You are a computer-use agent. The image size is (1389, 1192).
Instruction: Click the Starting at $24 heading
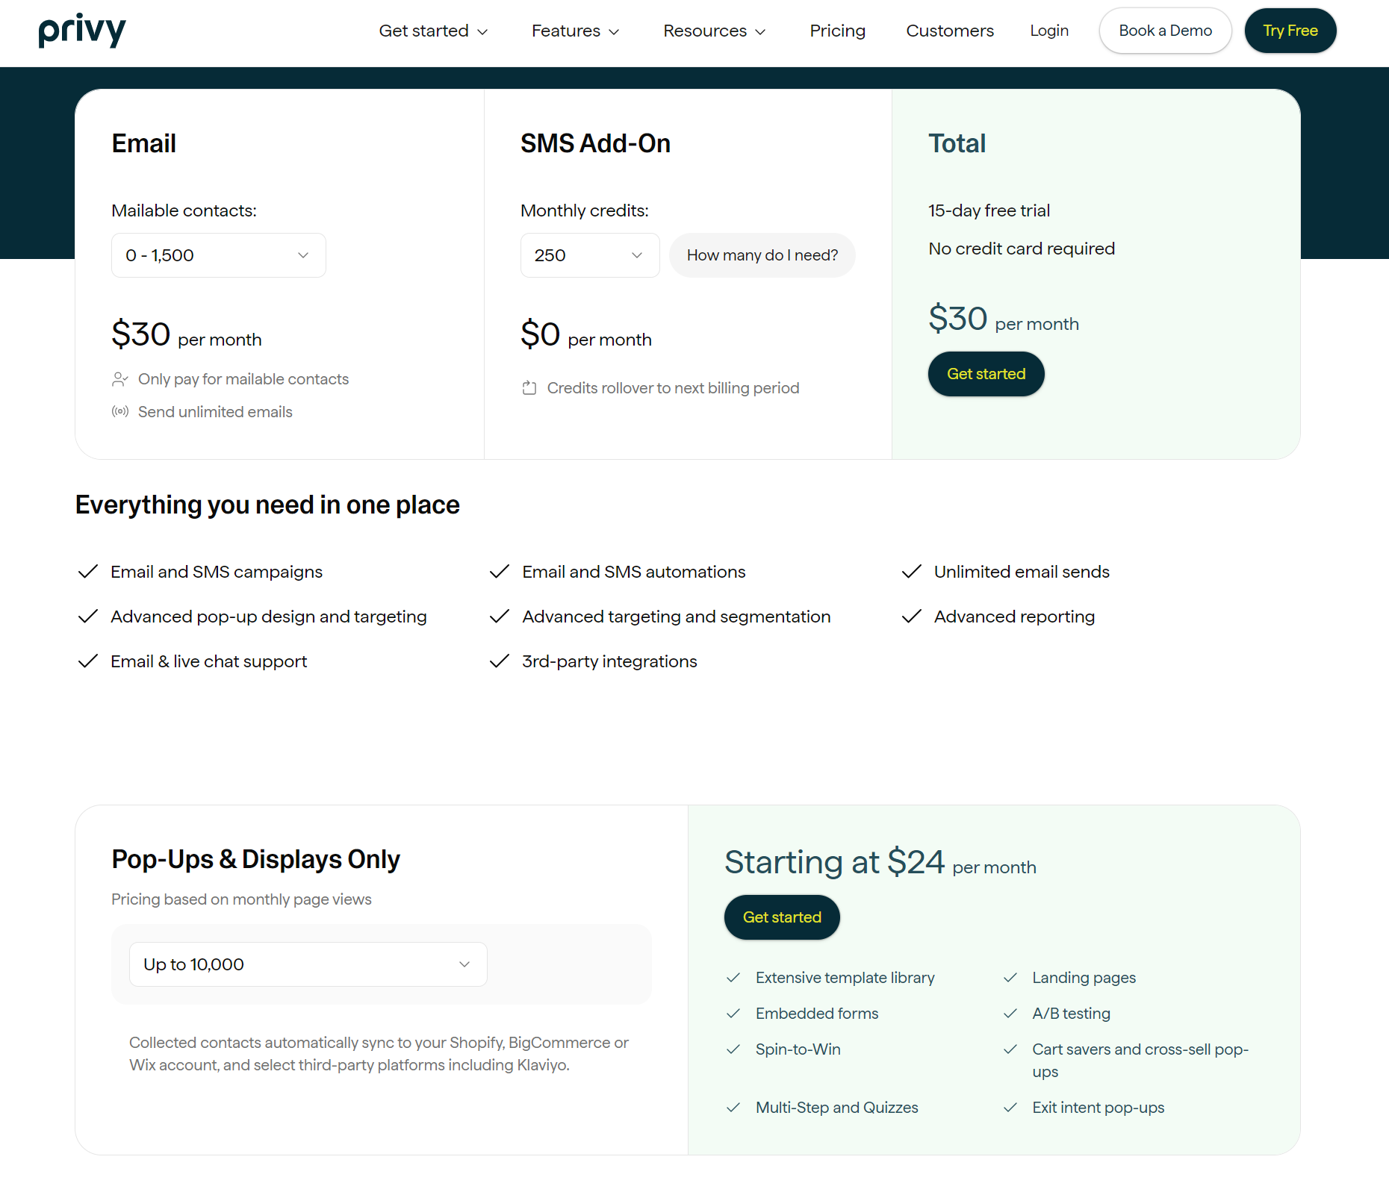880,863
